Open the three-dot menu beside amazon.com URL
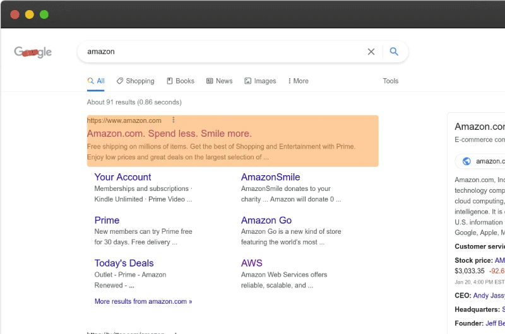505x334 pixels. (173, 120)
